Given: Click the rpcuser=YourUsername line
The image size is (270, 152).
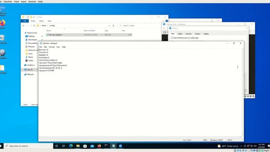Looking at the screenshot, I should coord(51,63).
